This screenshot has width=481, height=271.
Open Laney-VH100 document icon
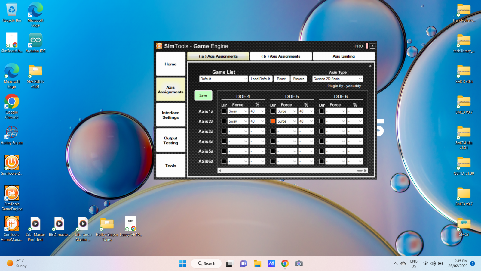pyautogui.click(x=131, y=226)
